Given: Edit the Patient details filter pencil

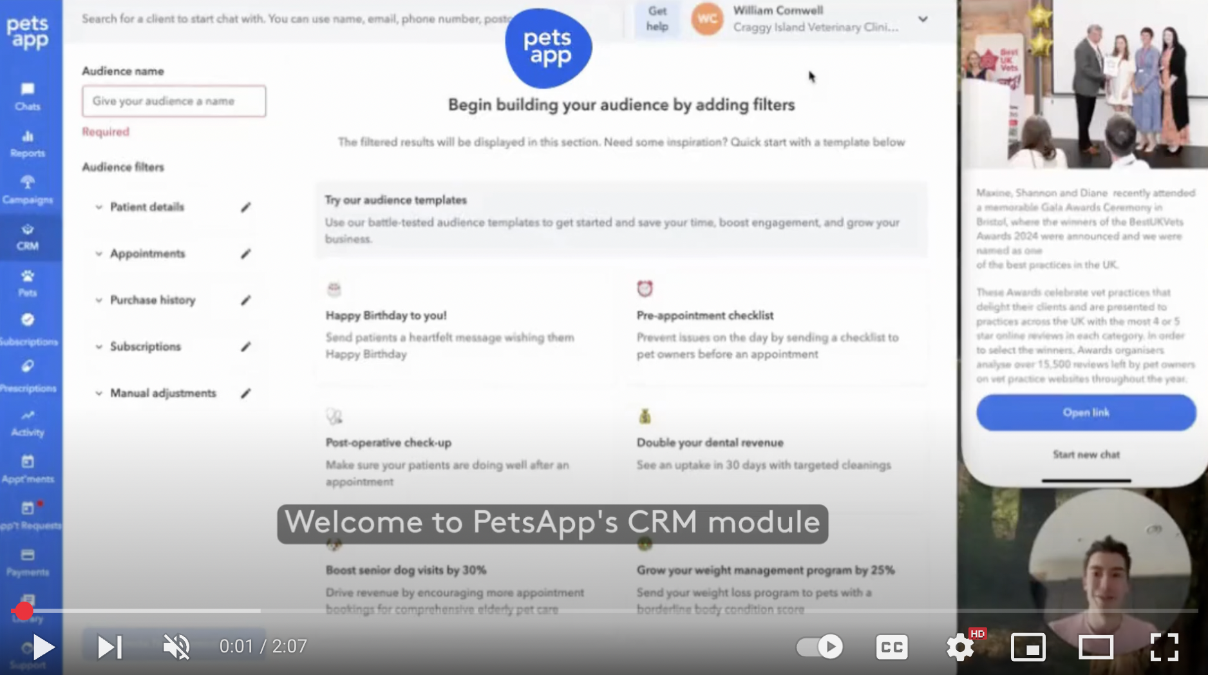Looking at the screenshot, I should click(246, 207).
